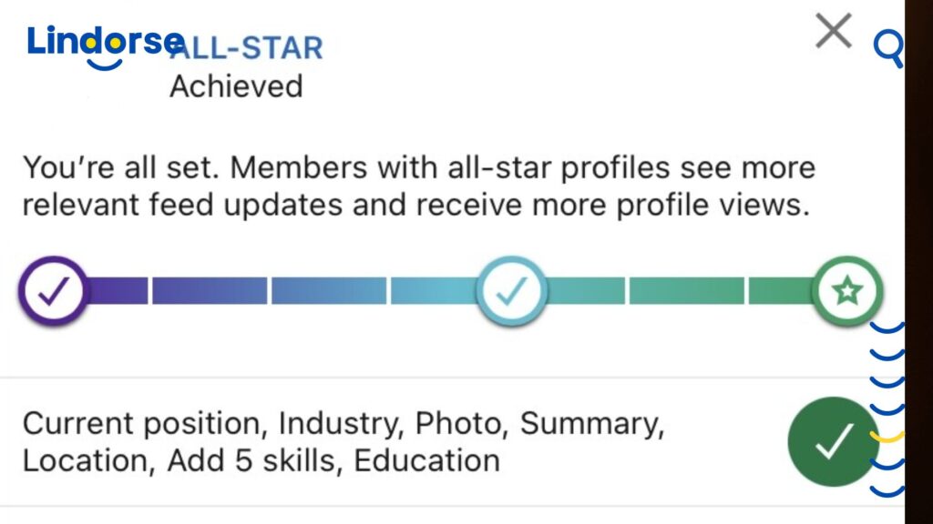Click the smile curve beneath Lindorse logo

click(x=104, y=64)
